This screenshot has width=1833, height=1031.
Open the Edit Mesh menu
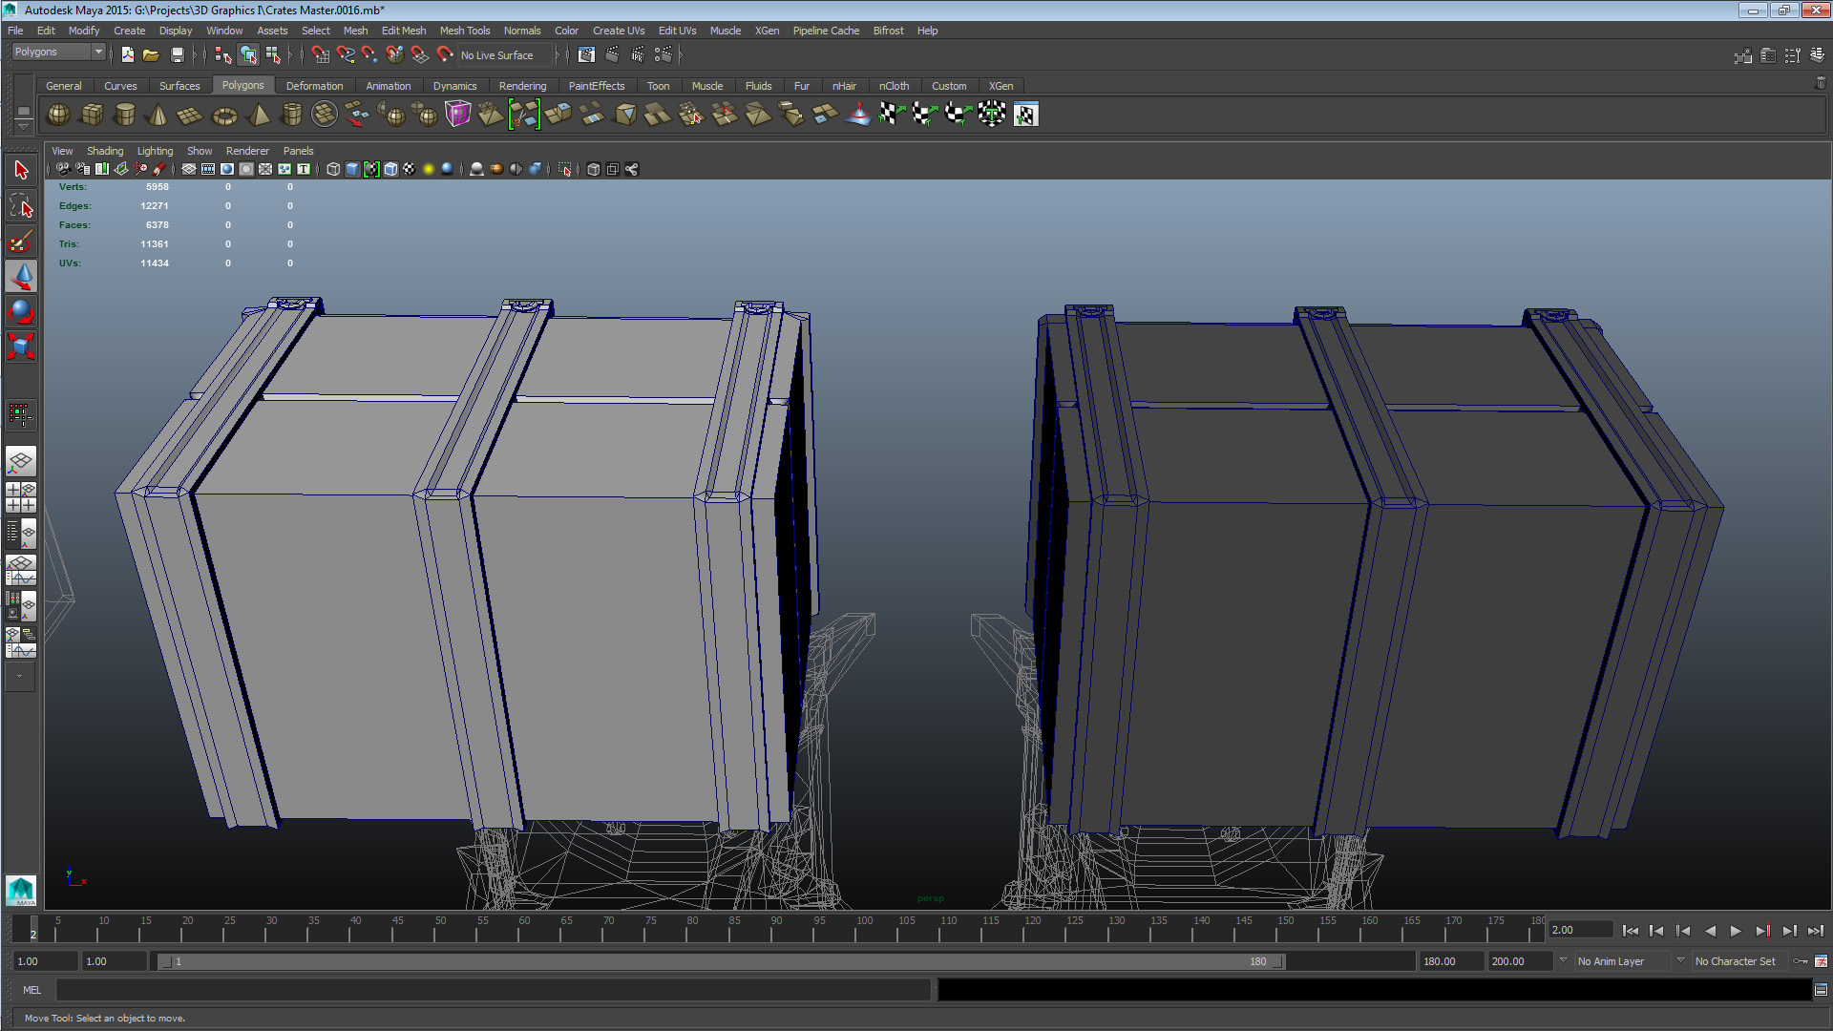point(403,31)
